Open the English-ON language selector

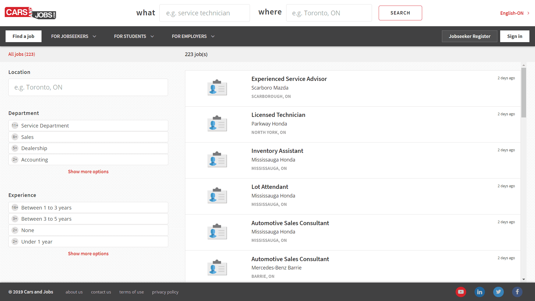point(515,13)
